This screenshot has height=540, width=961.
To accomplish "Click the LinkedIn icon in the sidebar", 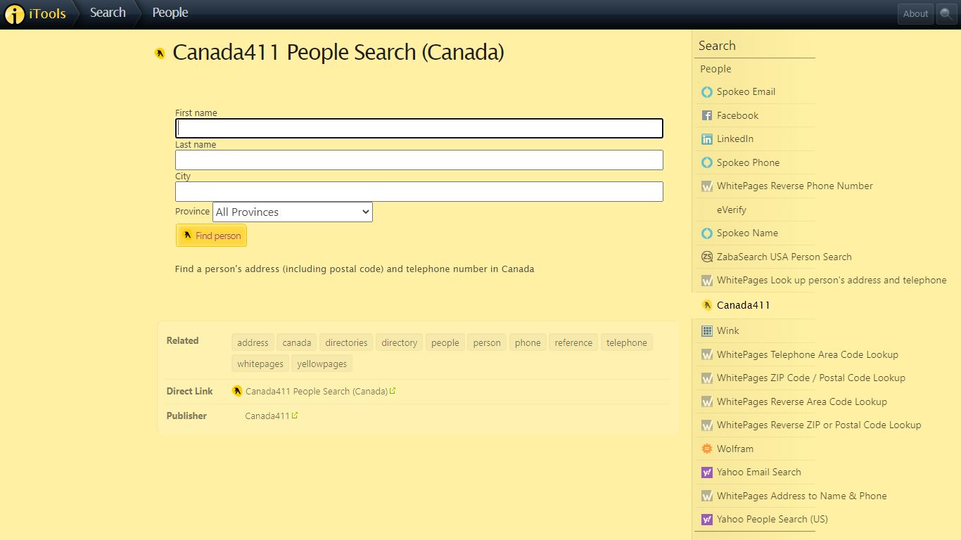I will tap(707, 139).
